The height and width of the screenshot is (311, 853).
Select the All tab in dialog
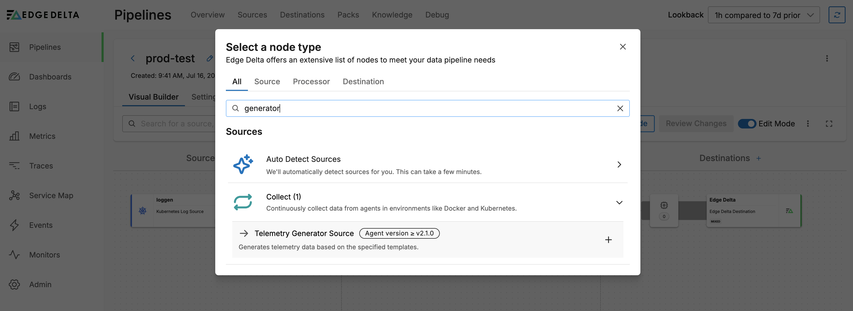point(237,82)
